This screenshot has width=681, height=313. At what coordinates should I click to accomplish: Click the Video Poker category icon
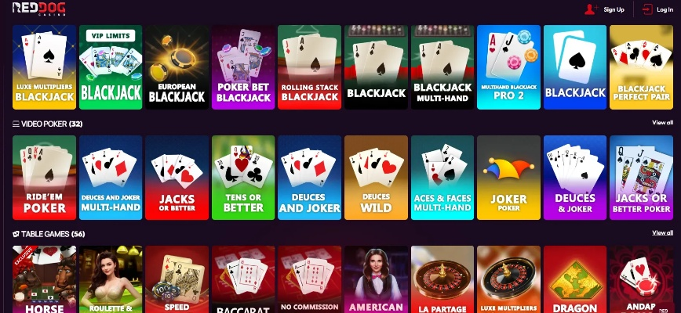pyautogui.click(x=16, y=124)
